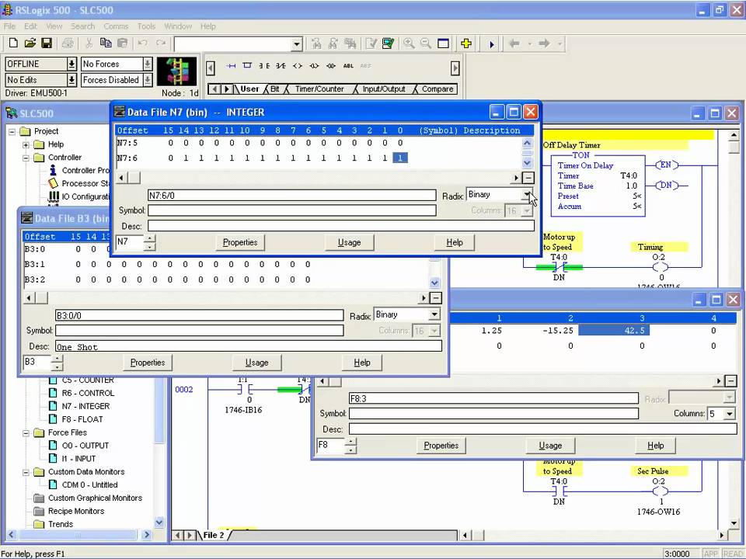The height and width of the screenshot is (559, 746).
Task: Collapse Custom Data Monitors folder
Action: (26, 473)
